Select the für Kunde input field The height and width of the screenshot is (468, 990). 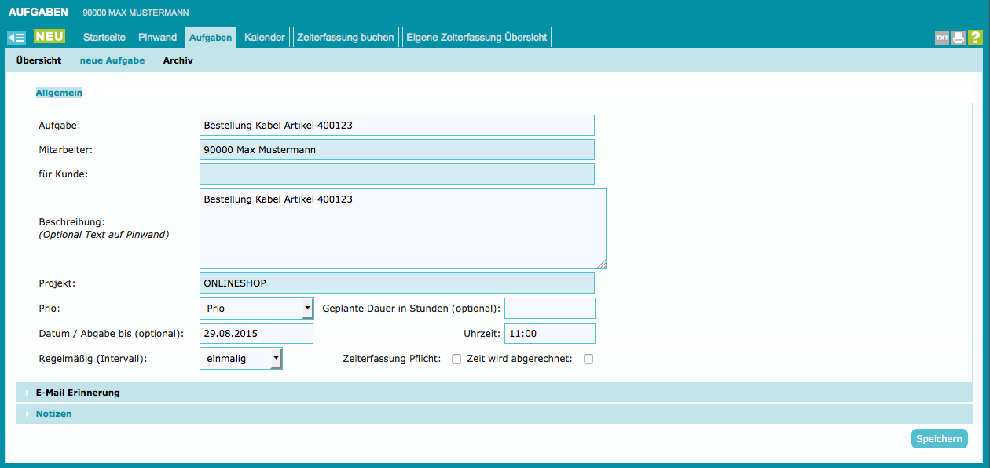(397, 174)
